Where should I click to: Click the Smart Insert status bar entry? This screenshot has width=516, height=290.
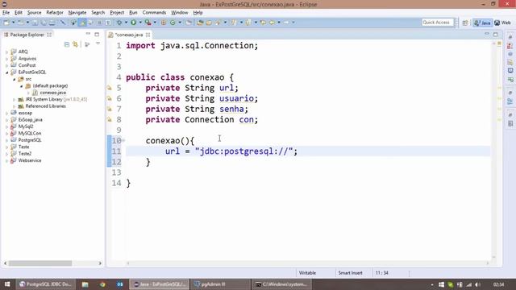click(350, 273)
